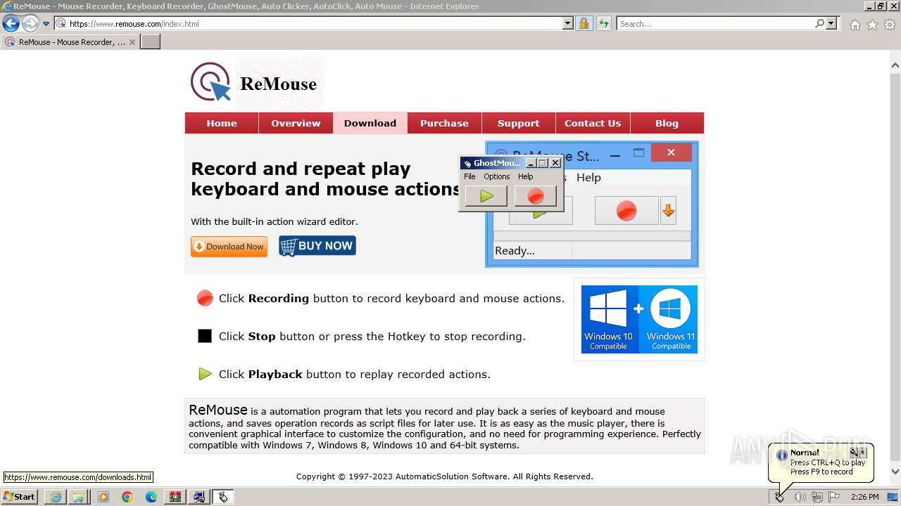The height and width of the screenshot is (506, 901).
Task: Launch Edge from taskbar
Action: 151,497
